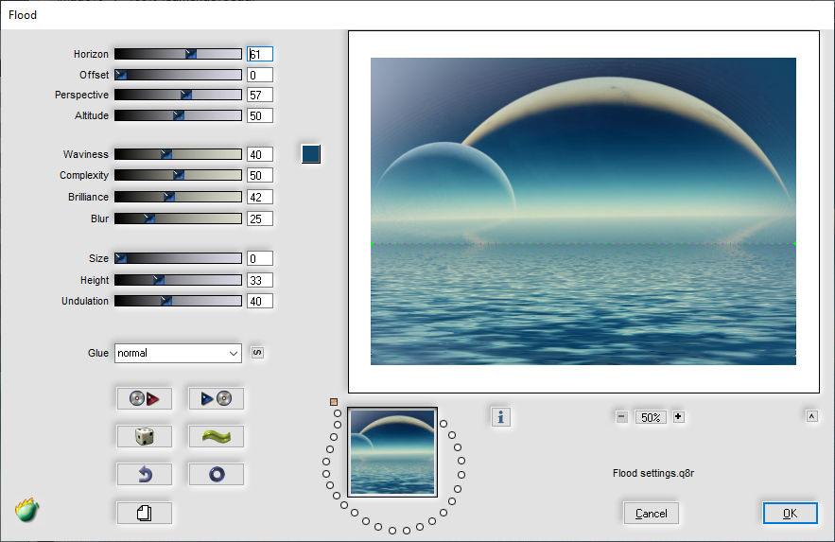835x542 pixels.
Task: Open the Glue mode dropdown
Action: click(178, 353)
